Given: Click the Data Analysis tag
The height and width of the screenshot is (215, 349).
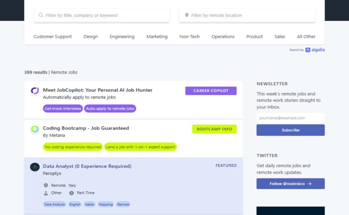Looking at the screenshot, I should click(x=54, y=204).
